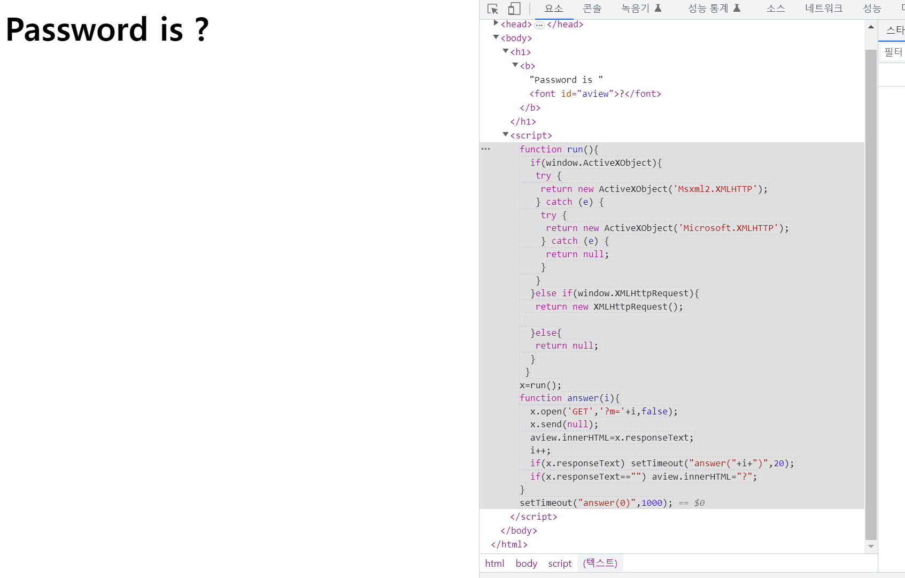Click the "function run(){" script line
Screen dimensions: 905x578
click(x=559, y=149)
